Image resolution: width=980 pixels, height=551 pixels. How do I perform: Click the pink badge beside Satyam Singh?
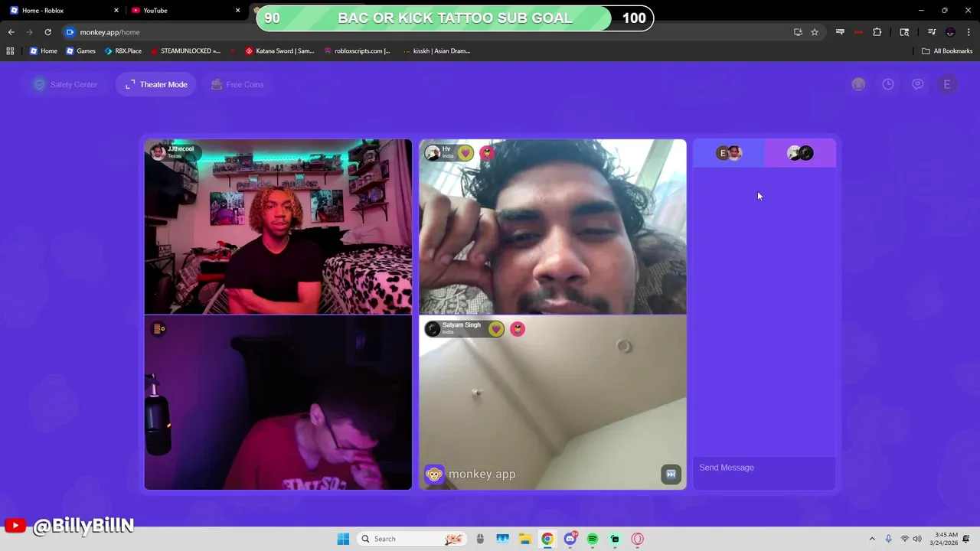(x=518, y=329)
